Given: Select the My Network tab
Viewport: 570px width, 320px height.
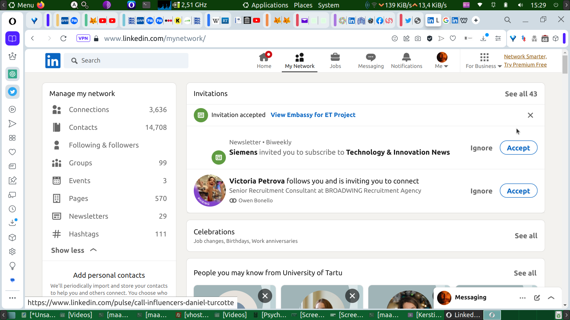Looking at the screenshot, I should tap(300, 61).
